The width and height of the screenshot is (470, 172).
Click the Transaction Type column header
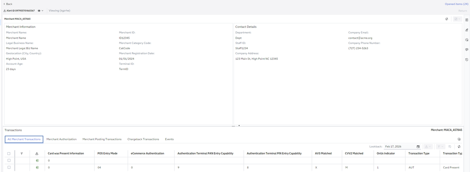(x=419, y=153)
